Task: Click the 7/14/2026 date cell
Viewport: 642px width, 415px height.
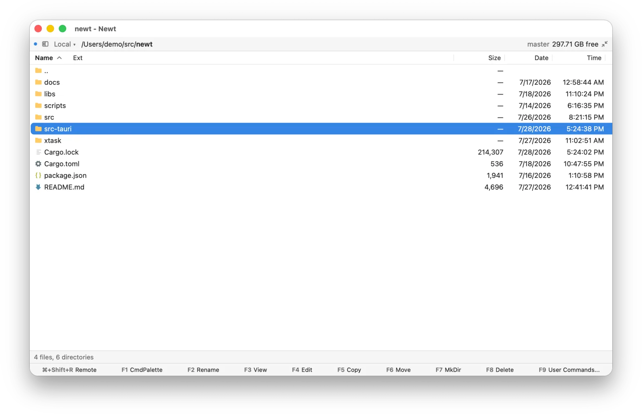Action: click(x=534, y=105)
